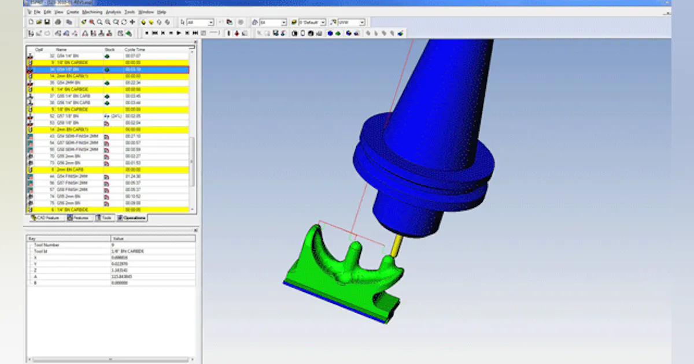The height and width of the screenshot is (364, 694).
Task: Click the Print icon
Action: click(58, 22)
